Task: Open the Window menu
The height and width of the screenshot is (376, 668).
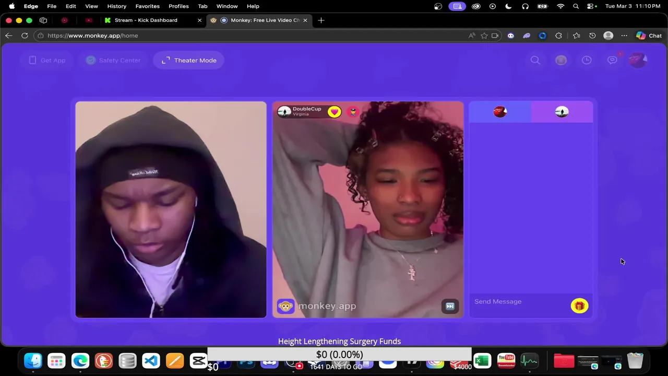Action: [x=227, y=6]
